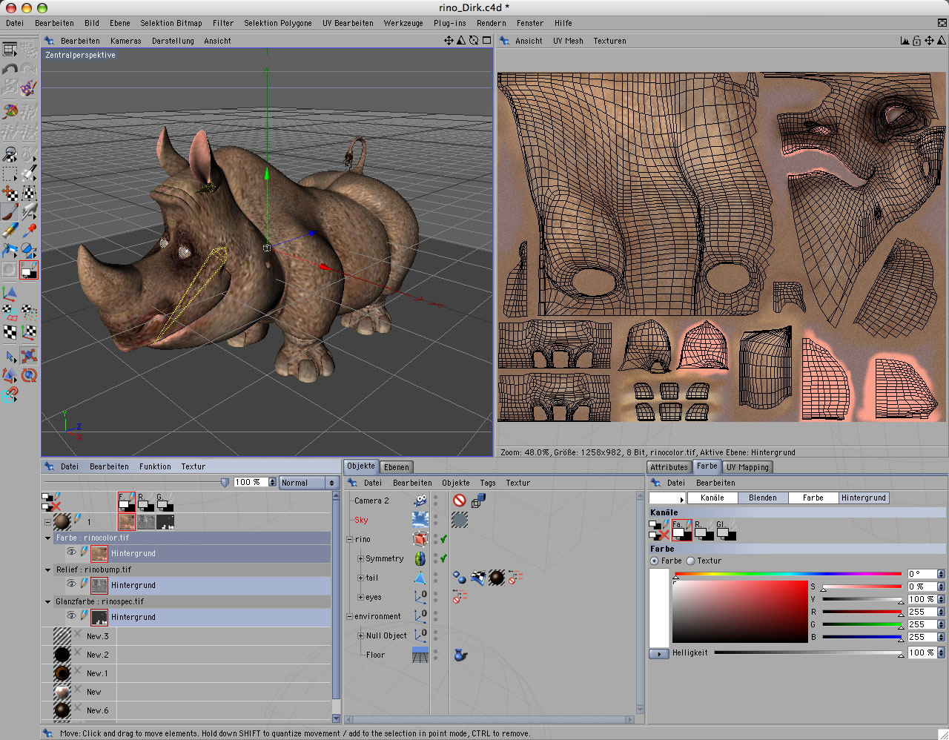Click the rainbow hue slider

(787, 574)
